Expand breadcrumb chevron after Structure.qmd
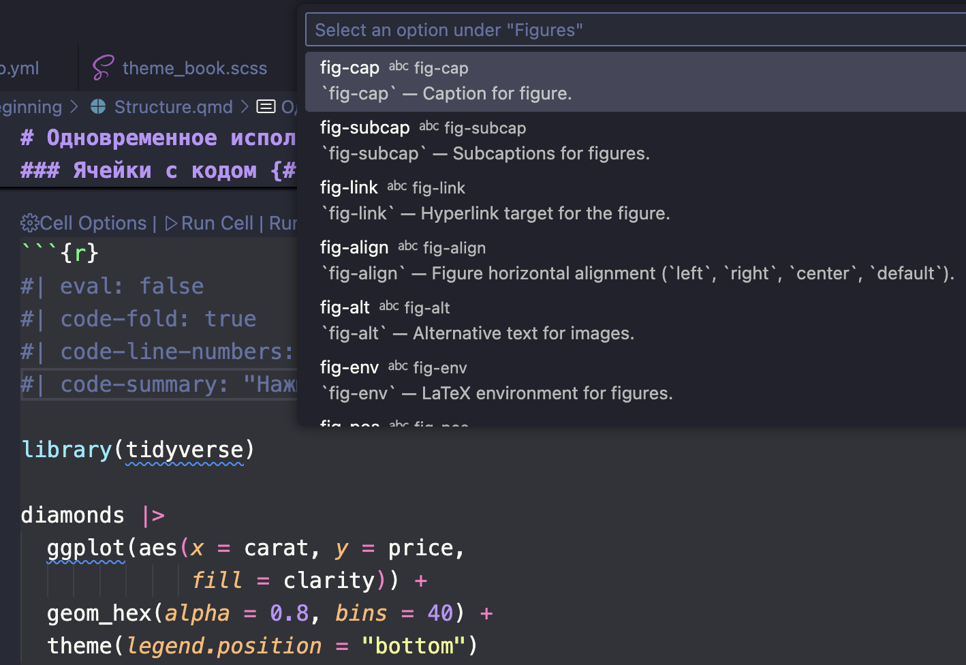 pyautogui.click(x=245, y=107)
